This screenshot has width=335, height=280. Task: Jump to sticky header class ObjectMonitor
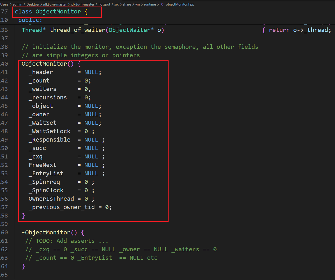pyautogui.click(x=58, y=12)
